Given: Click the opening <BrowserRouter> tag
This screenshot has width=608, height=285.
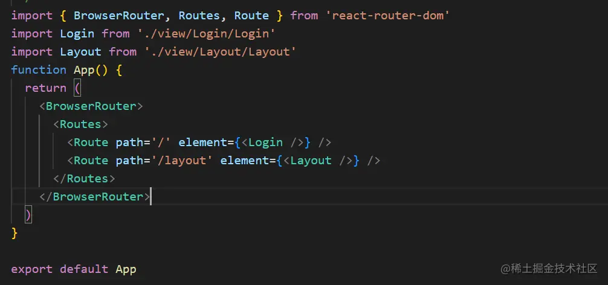Looking at the screenshot, I should (91, 106).
